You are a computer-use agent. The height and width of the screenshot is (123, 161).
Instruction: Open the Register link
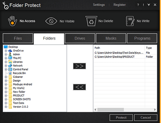point(120,5)
